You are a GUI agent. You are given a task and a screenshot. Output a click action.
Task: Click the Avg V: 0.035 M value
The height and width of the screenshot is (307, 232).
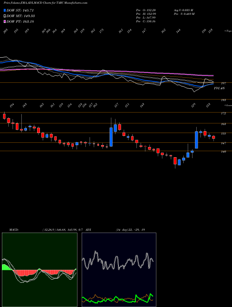point(183,10)
